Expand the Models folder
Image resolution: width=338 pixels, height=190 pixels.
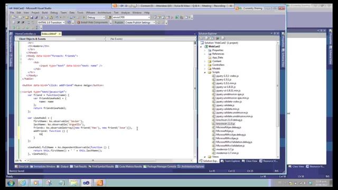[x=205, y=69]
